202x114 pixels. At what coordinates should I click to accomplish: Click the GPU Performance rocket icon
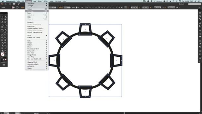click(19, 4)
